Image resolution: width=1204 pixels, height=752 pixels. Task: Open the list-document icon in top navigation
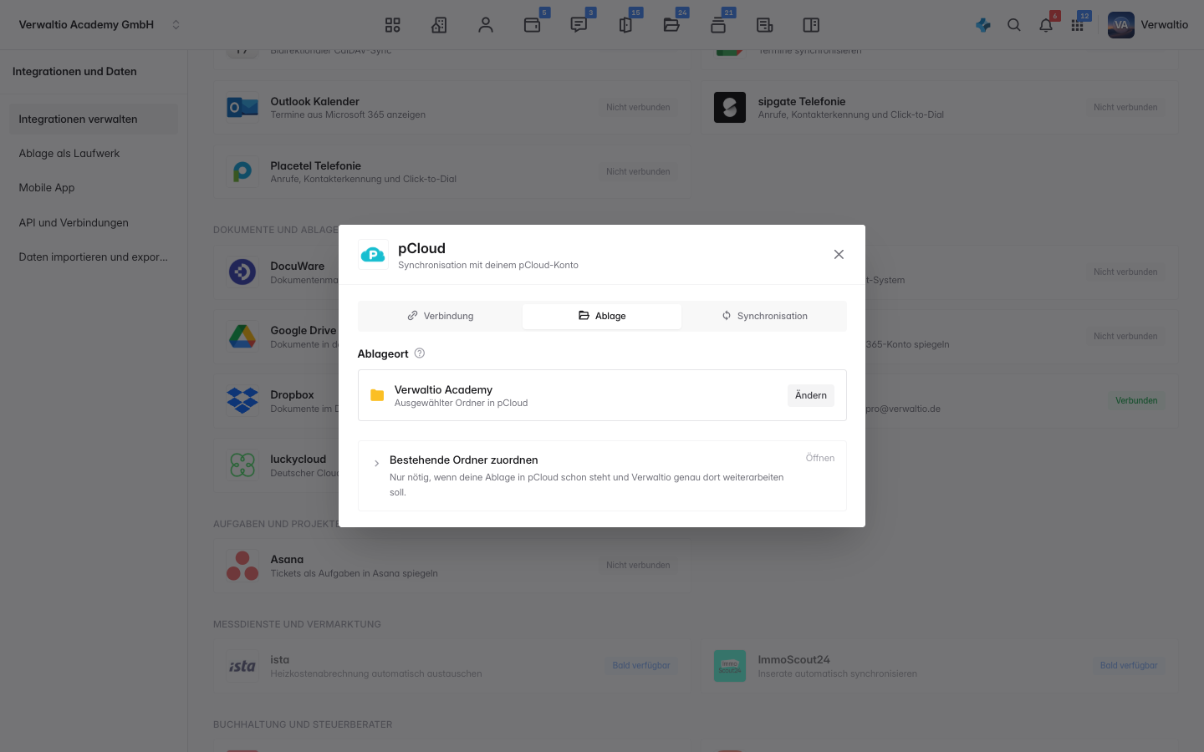[765, 25]
